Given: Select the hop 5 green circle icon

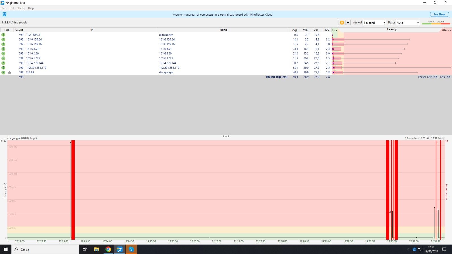Looking at the screenshot, I should pyautogui.click(x=3, y=54).
